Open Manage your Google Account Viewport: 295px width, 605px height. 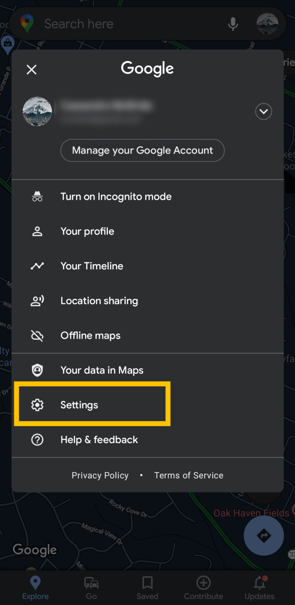(x=142, y=151)
